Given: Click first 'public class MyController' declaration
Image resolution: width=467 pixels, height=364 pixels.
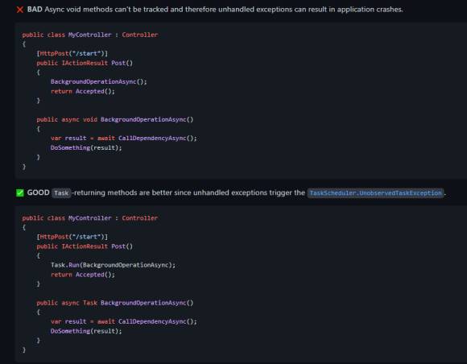Looking at the screenshot, I should coord(67,35).
